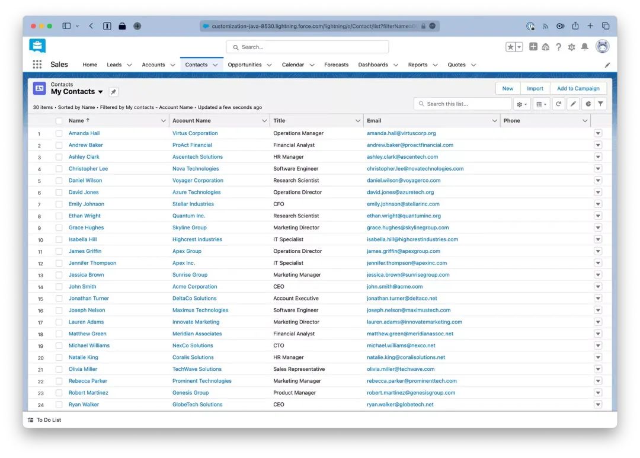Expand the Leads tab chevron menu

[x=129, y=65]
